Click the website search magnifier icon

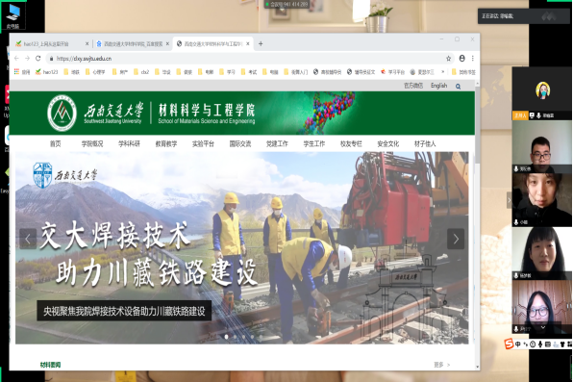(458, 87)
